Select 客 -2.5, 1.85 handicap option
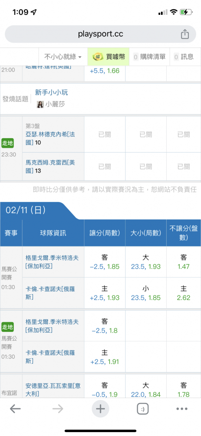Viewport: 201px width, 436px height. pos(105,262)
